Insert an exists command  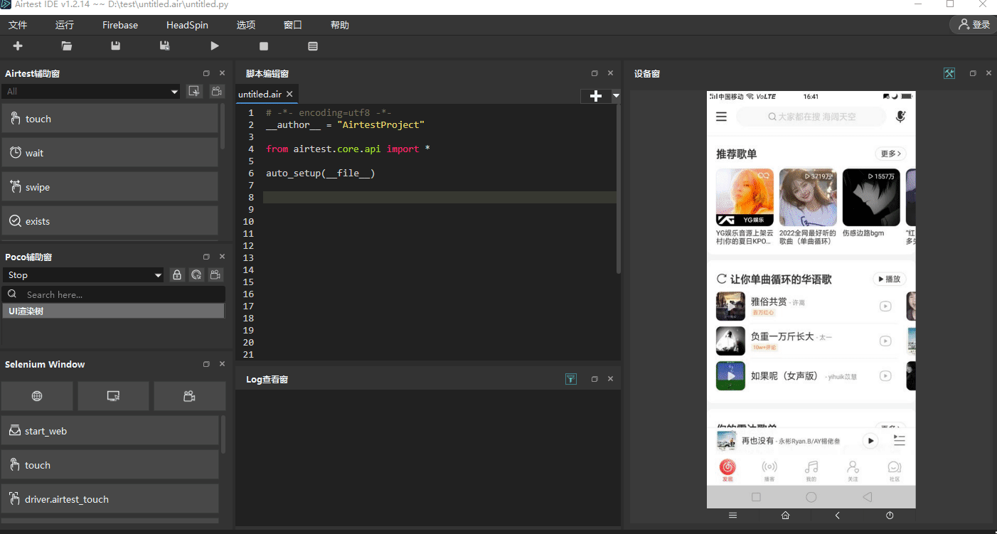(110, 221)
